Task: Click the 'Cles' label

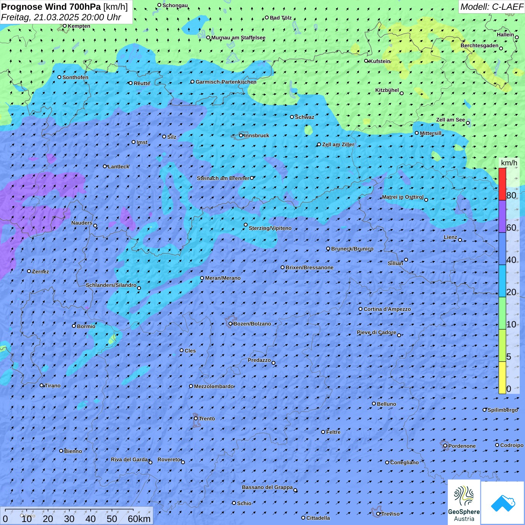Action: click(x=190, y=351)
